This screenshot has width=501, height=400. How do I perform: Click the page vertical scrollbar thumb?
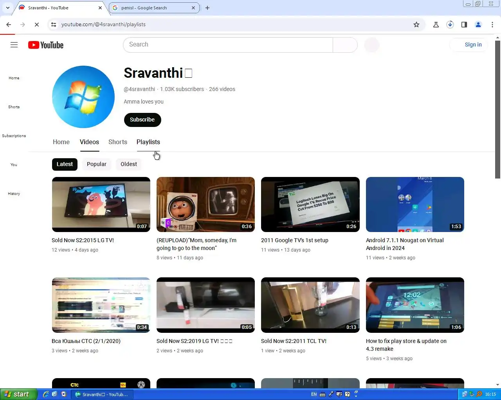pos(497,109)
